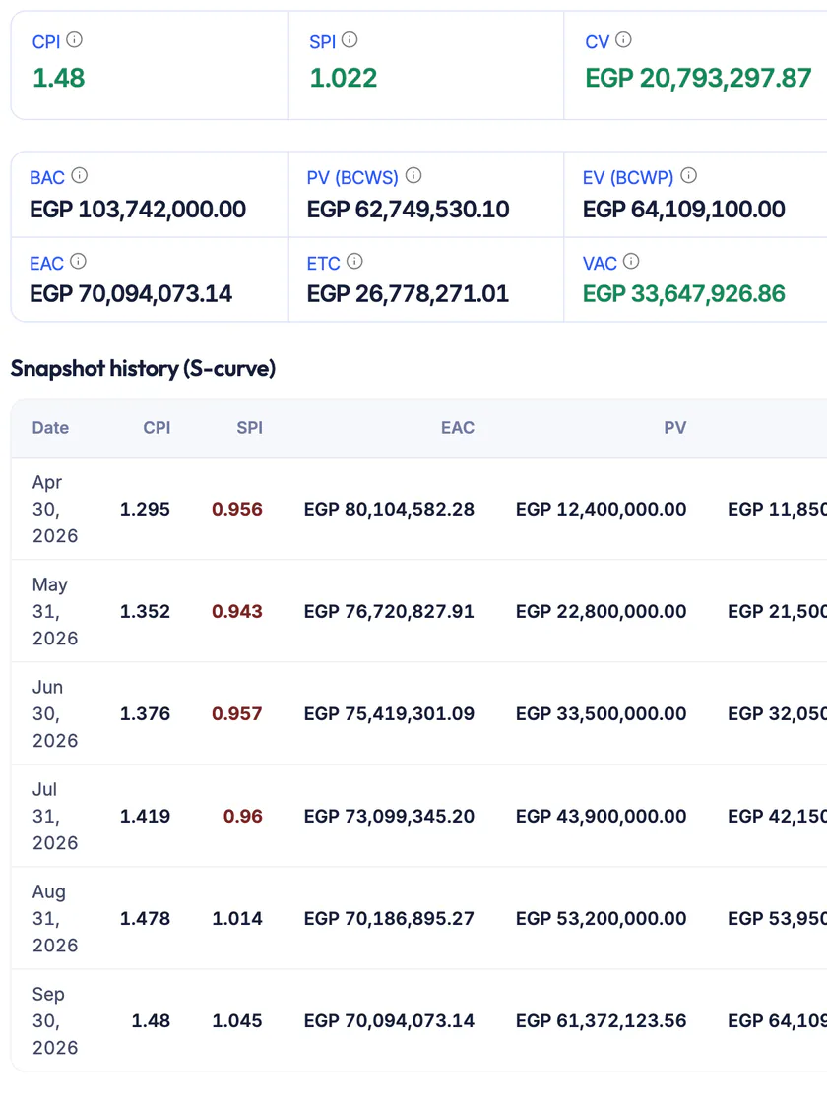
Task: Select EV value EGP 64,109,100.00
Action: (x=683, y=210)
